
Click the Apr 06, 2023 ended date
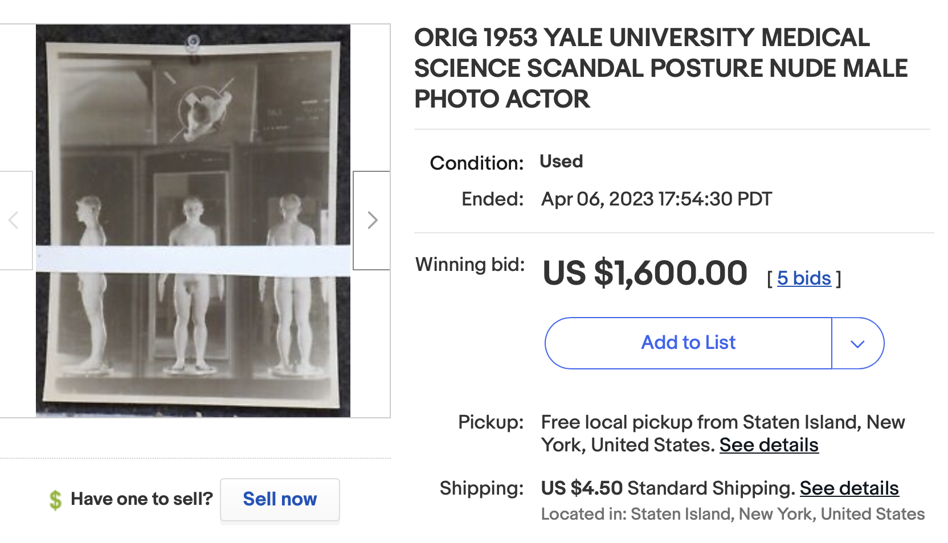click(x=656, y=199)
